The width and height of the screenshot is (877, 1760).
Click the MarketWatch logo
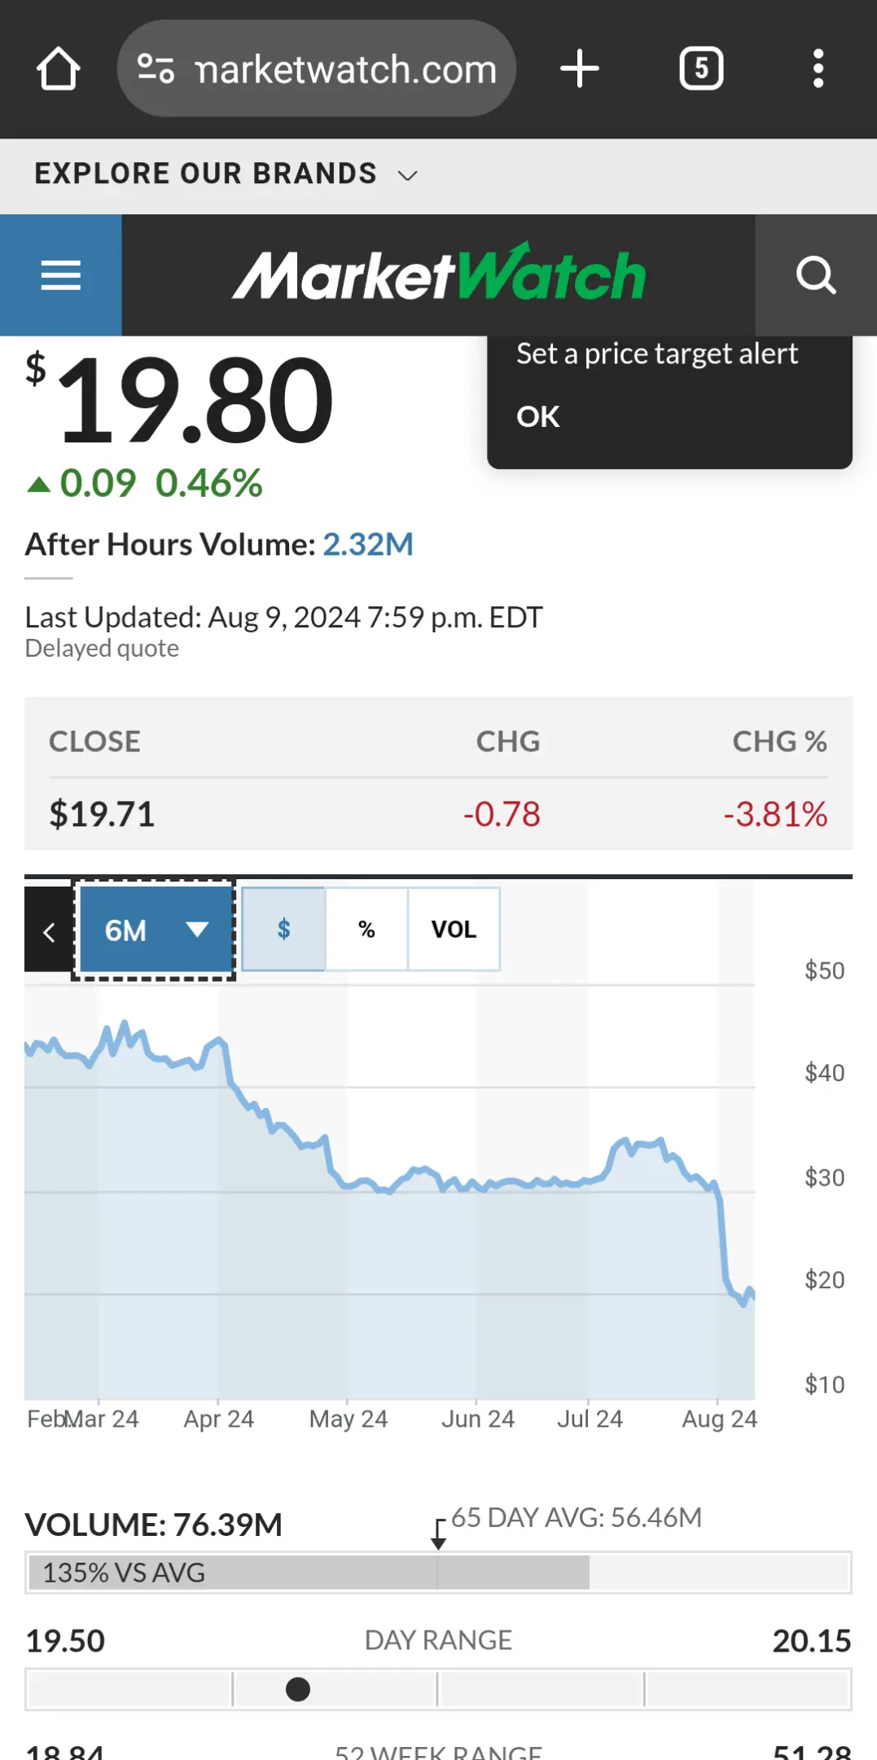tap(439, 274)
